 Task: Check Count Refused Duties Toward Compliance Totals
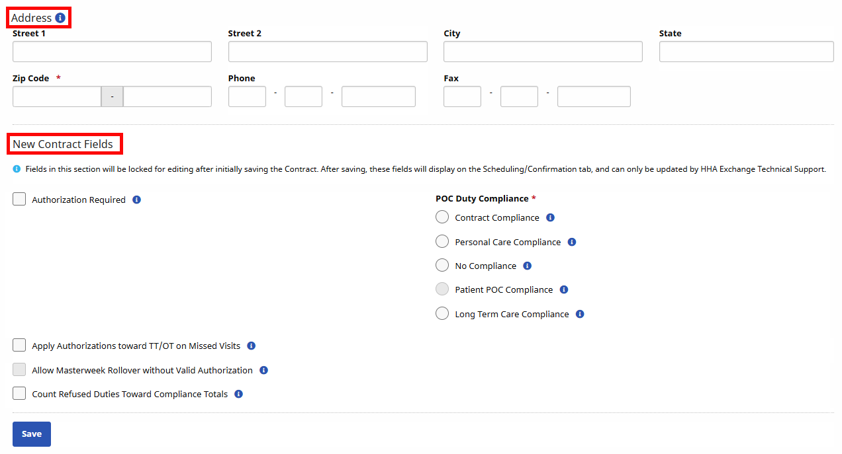[x=19, y=394]
